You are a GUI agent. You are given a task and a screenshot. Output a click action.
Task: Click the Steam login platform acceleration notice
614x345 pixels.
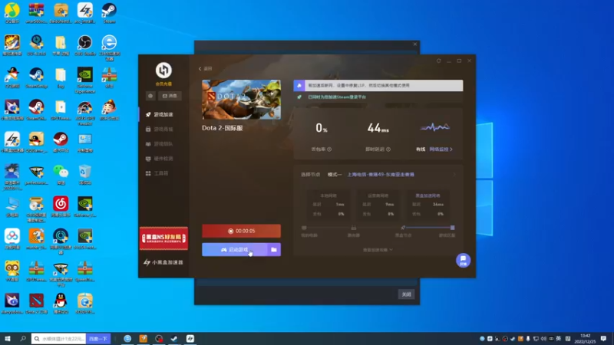tap(337, 97)
